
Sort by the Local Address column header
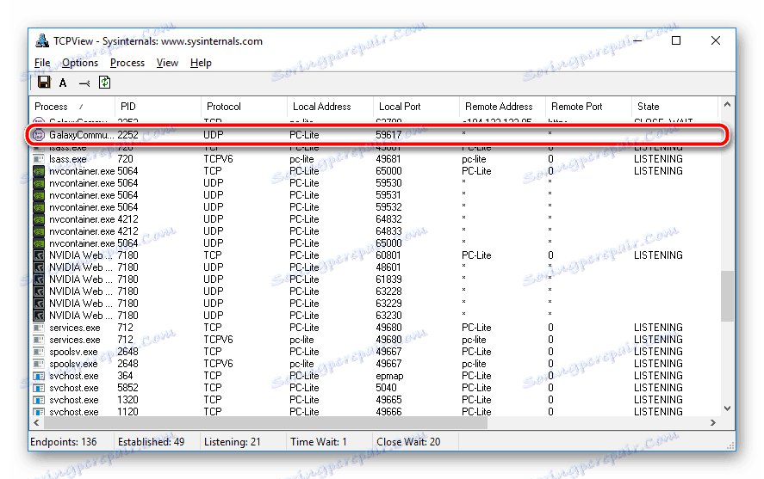point(331,107)
